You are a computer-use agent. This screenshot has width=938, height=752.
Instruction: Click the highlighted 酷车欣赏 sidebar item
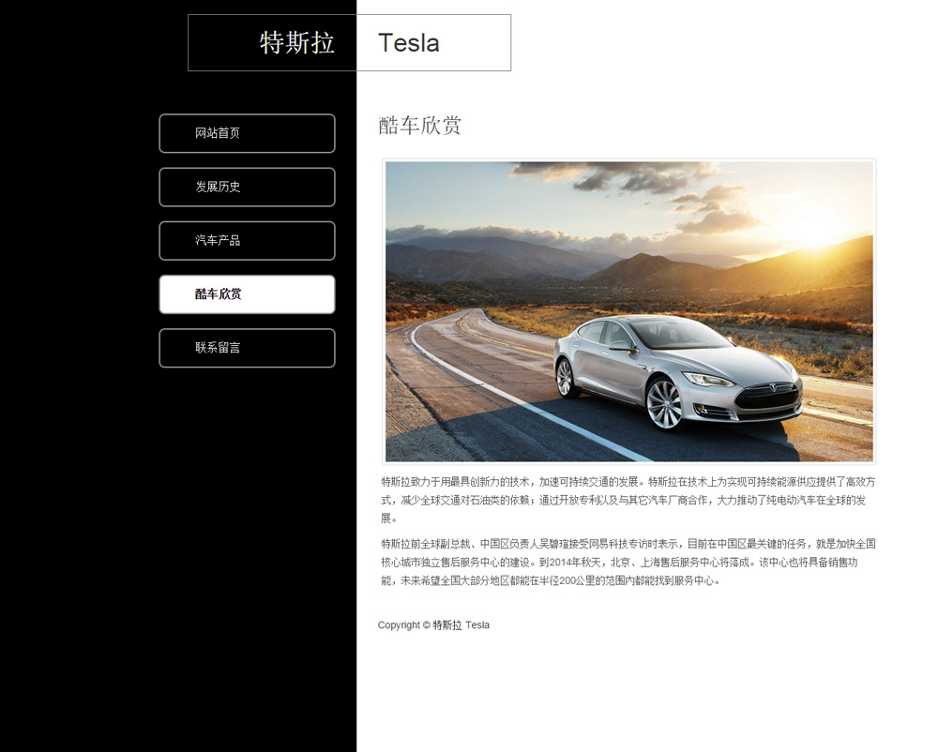tap(247, 294)
